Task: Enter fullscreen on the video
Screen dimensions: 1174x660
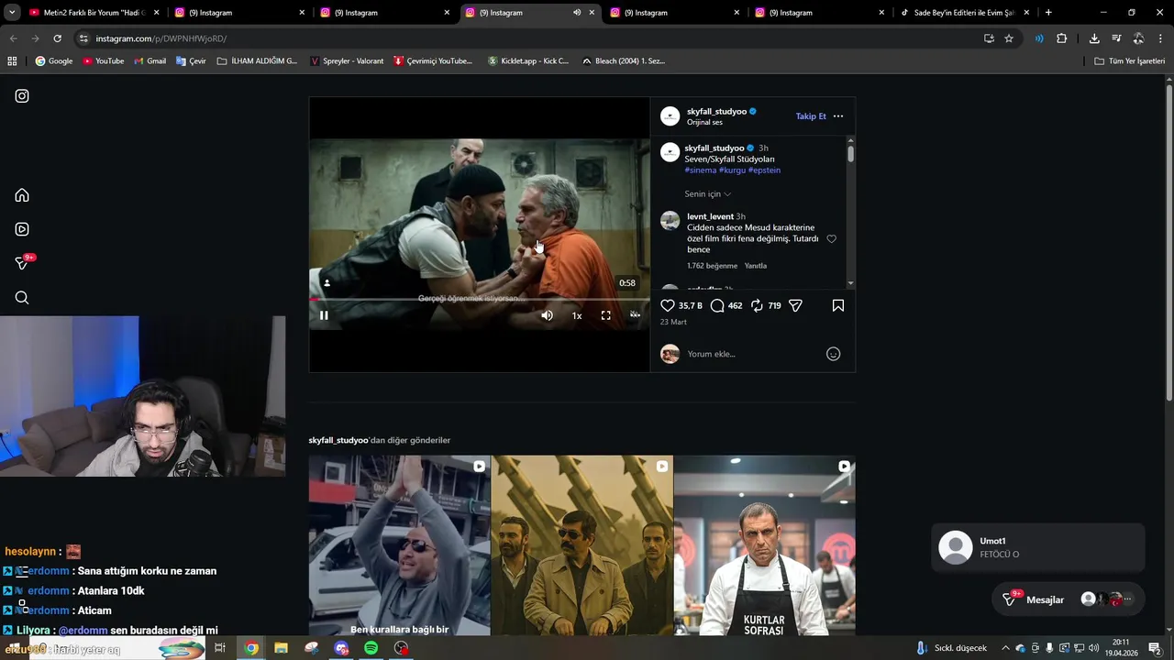Action: (x=605, y=315)
